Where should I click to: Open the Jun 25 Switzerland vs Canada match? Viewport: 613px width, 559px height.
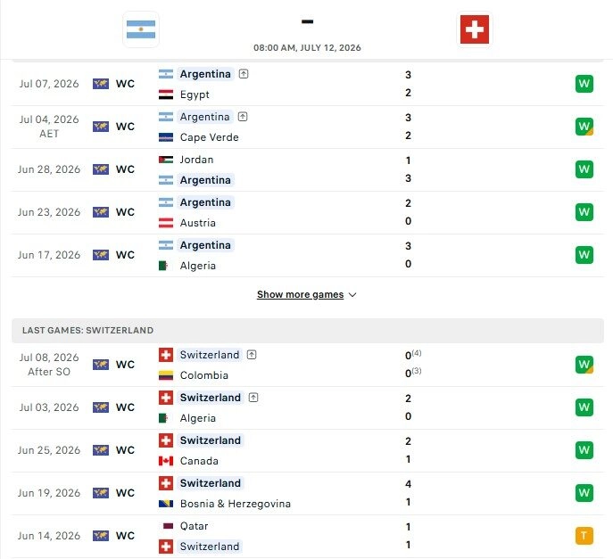(308, 450)
